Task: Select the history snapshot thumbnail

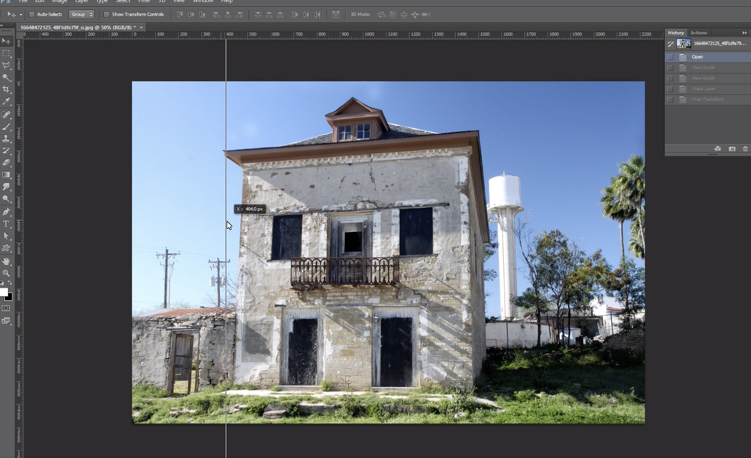Action: pos(684,44)
